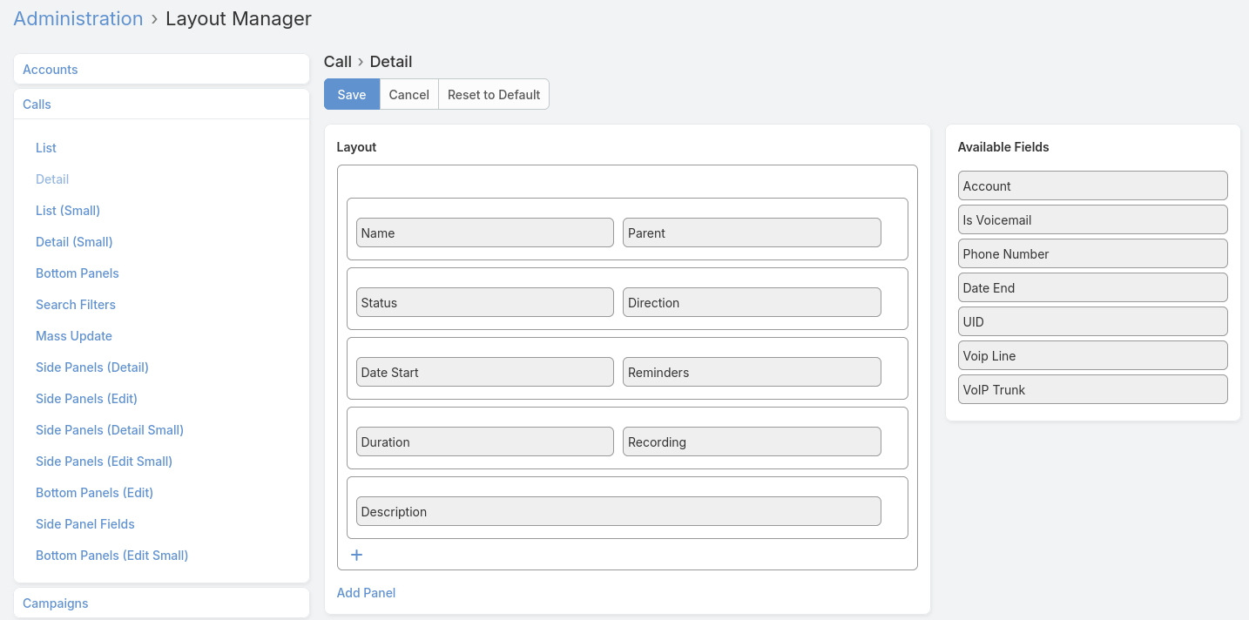Select the Account field under Available Fields
The height and width of the screenshot is (620, 1249).
click(1092, 185)
